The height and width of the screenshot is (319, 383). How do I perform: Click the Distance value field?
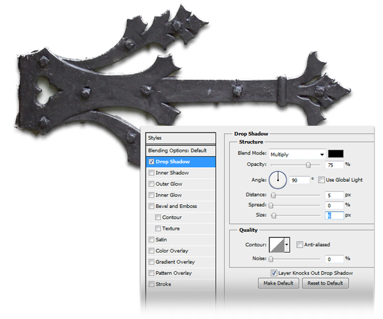(334, 195)
